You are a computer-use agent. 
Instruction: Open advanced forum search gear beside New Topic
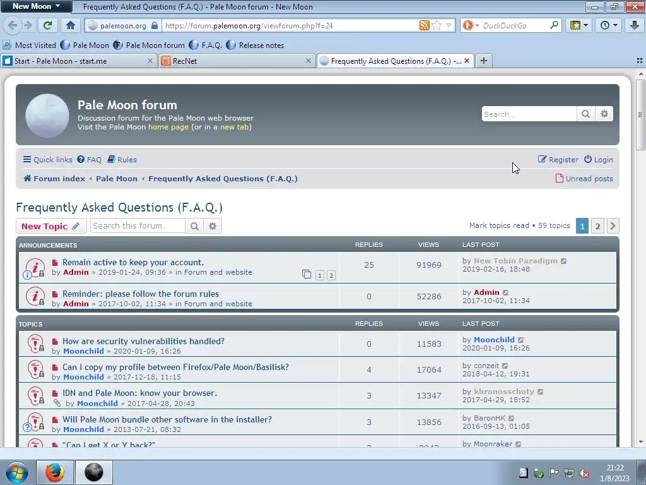point(213,226)
